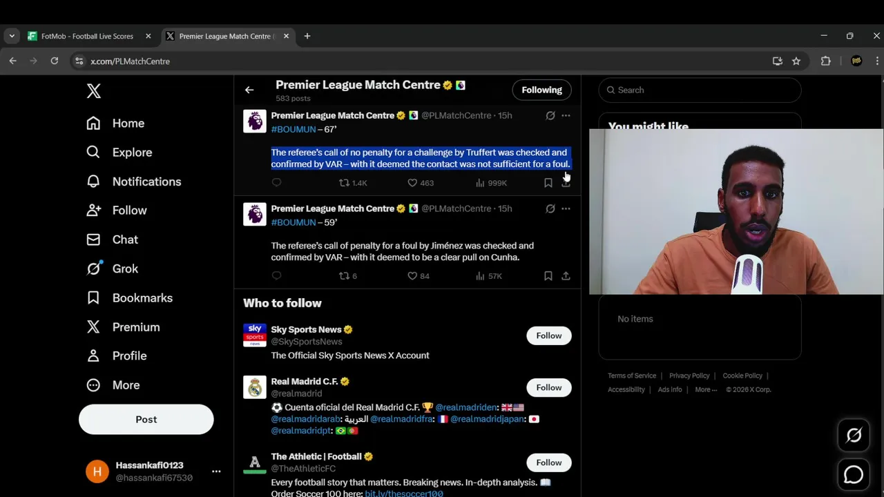View analytics of 57K views post
Screen dimensions: 884x497
(x=488, y=276)
